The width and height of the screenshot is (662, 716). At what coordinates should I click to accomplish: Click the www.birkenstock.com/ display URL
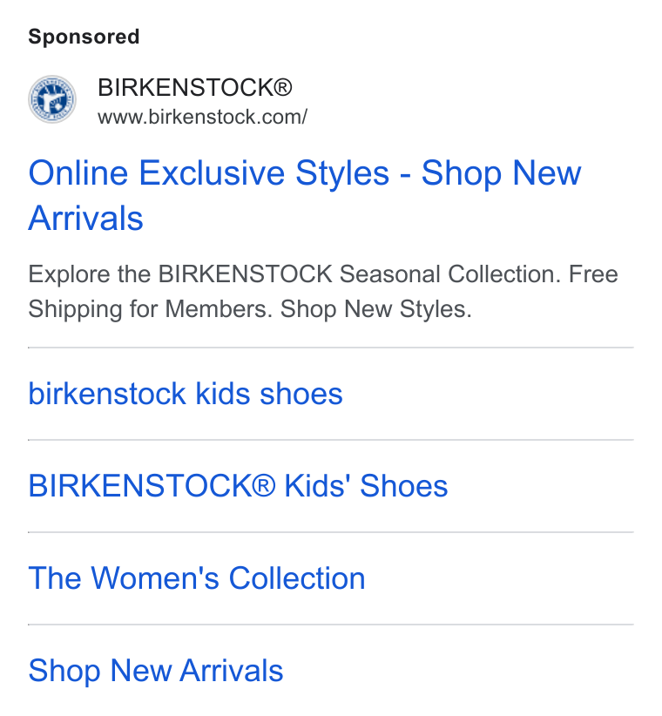coord(202,117)
